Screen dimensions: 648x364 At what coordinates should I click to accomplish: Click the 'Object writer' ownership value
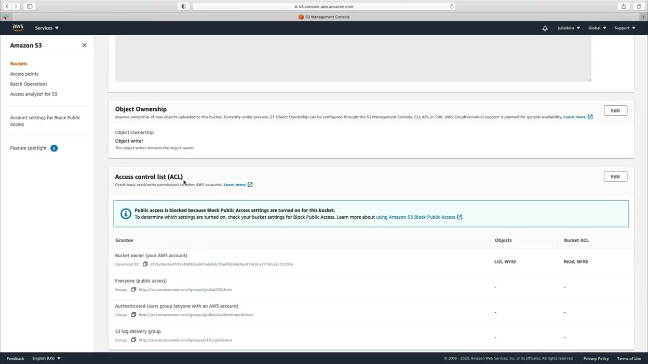click(129, 141)
